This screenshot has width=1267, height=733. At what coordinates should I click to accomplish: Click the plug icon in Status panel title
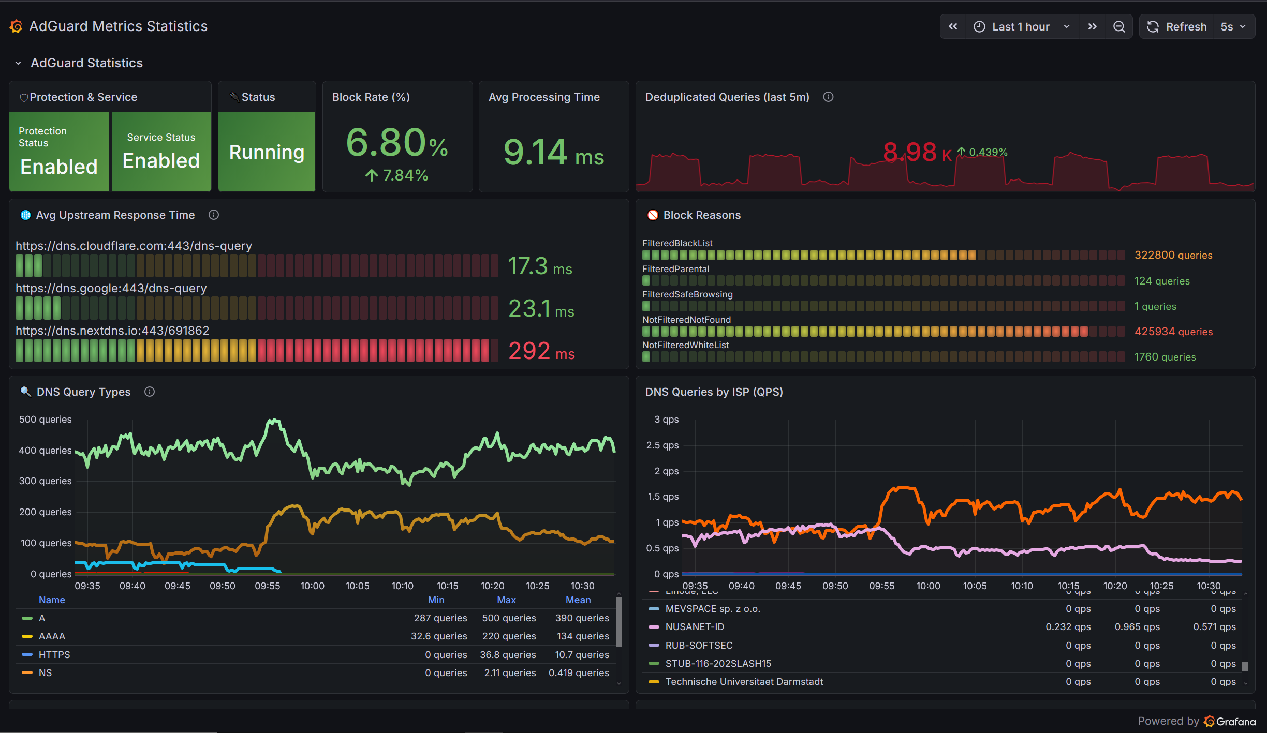234,97
